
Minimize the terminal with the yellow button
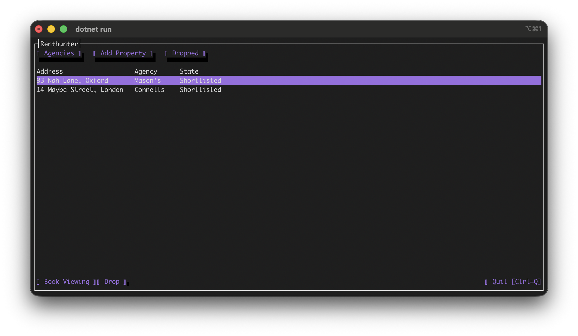pos(51,29)
